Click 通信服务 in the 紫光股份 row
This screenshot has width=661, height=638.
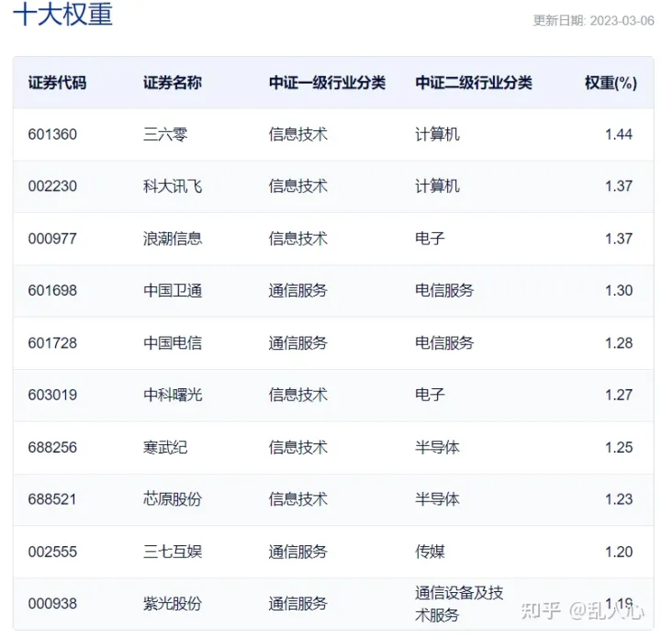point(298,604)
